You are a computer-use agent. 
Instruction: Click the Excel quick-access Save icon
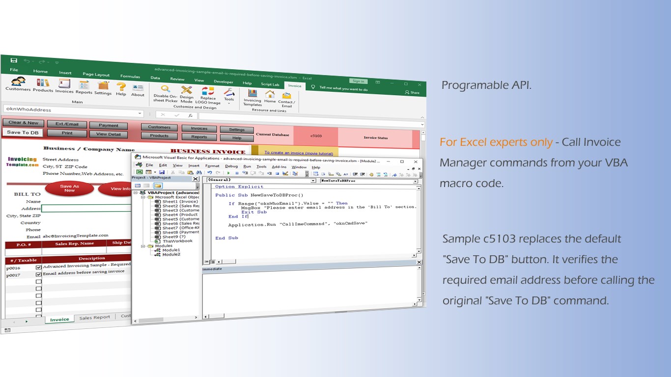(14, 60)
